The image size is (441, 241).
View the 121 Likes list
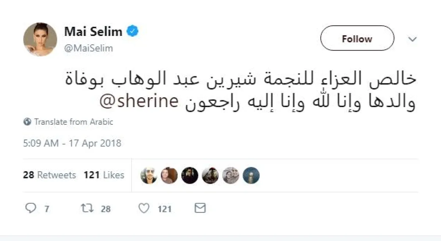click(104, 175)
